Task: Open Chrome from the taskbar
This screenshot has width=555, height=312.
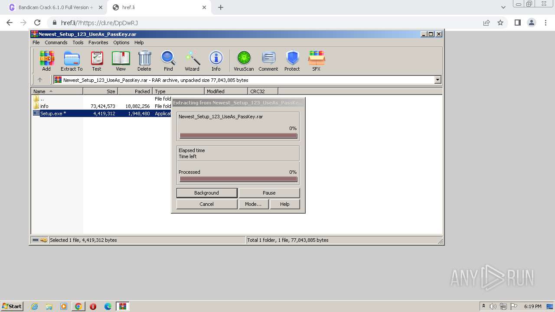Action: [x=78, y=306]
